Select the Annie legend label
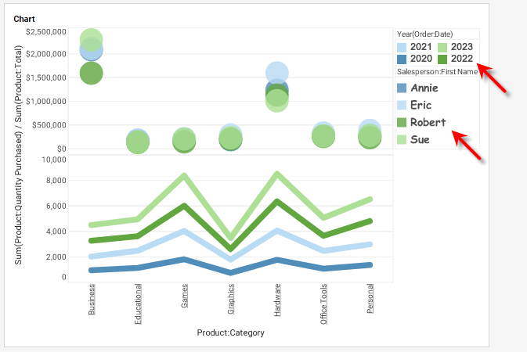The image size is (527, 352). click(x=427, y=88)
